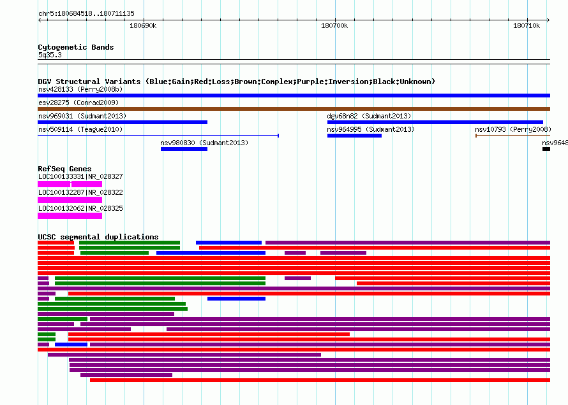
Task: Select the thin blue nsv509114 line feature
Action: (158, 136)
